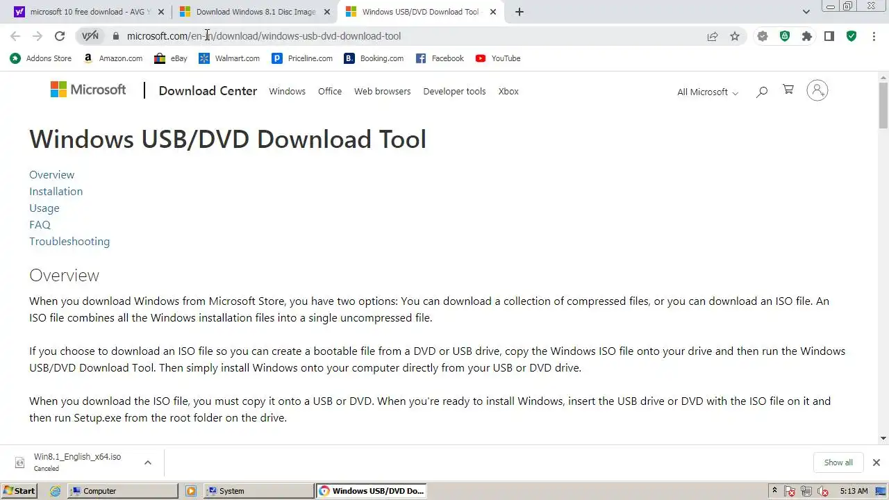Jump to the Installation section link

(x=56, y=191)
